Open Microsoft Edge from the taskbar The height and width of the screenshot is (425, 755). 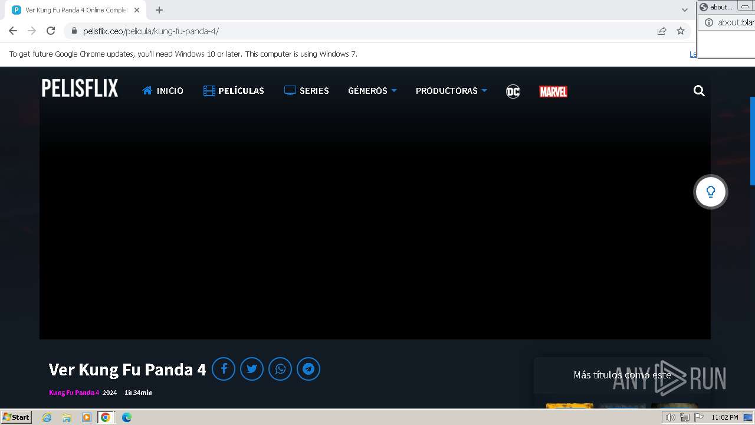126,417
